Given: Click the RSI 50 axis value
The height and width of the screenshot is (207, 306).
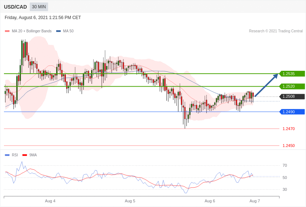Looking at the screenshot, I should (285, 178).
